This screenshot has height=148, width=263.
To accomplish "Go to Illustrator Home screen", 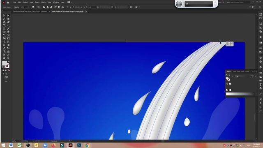I will [8, 2].
